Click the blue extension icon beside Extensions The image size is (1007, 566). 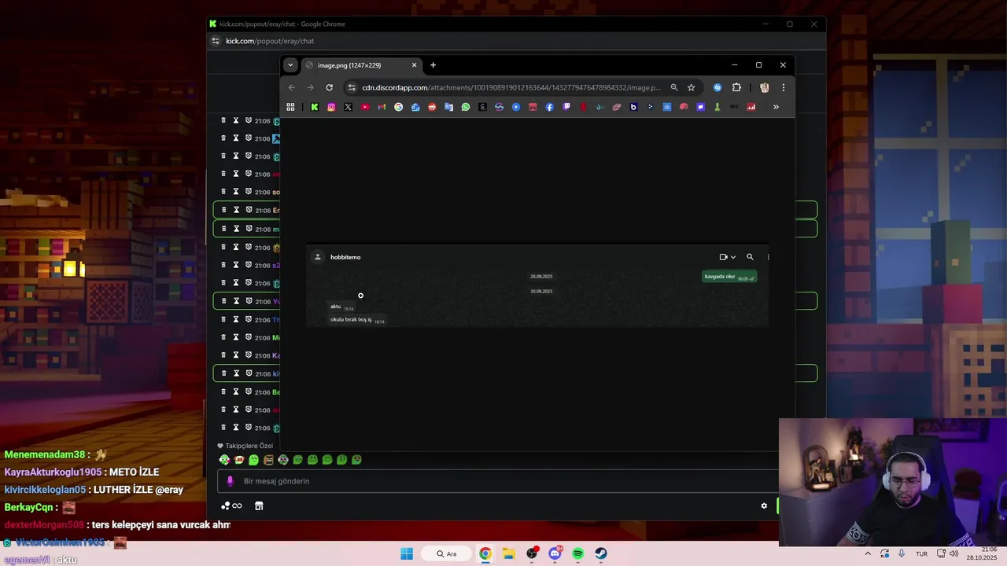[717, 87]
